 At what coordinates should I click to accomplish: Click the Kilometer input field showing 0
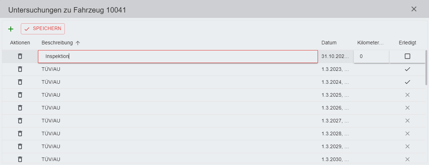click(371, 57)
